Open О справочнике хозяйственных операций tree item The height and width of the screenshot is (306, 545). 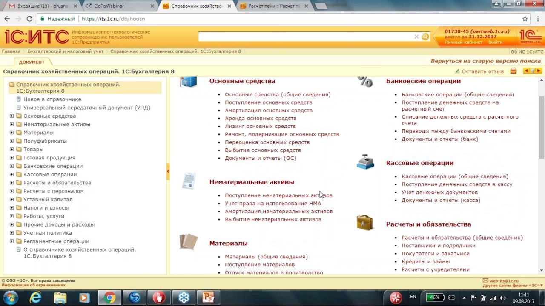pos(80,253)
